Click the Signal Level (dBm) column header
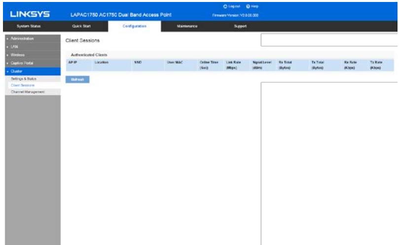Image resolution: width=399 pixels, height=245 pixels. [262, 65]
